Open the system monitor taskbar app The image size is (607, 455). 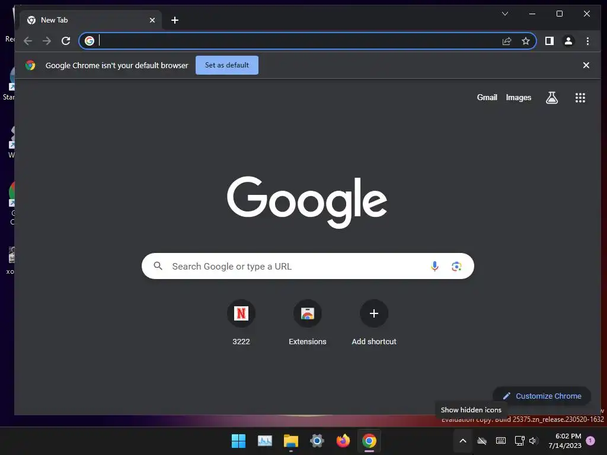265,441
